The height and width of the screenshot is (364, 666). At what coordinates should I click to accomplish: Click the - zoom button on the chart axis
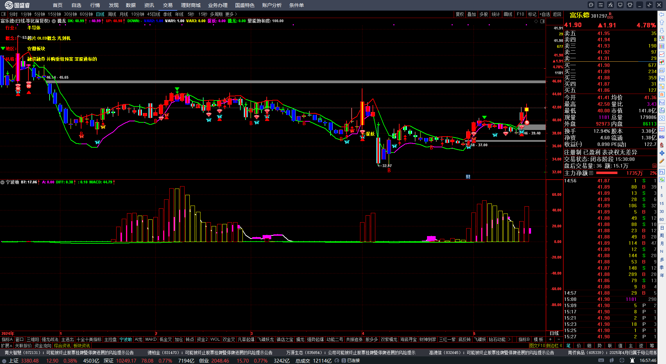[x=558, y=339]
